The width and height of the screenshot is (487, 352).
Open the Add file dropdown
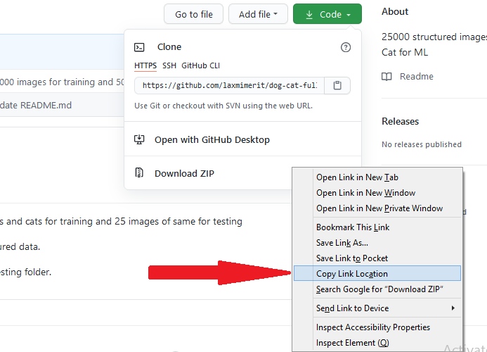pyautogui.click(x=258, y=14)
